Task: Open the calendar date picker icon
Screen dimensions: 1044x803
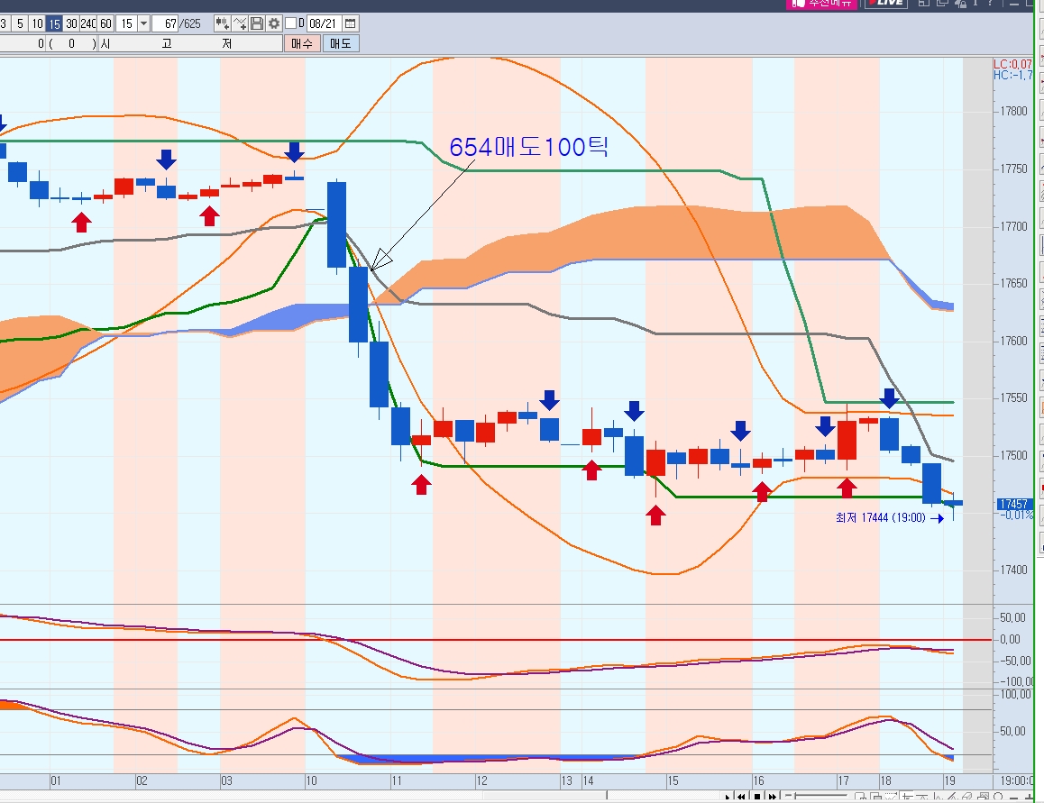Action: tap(350, 24)
